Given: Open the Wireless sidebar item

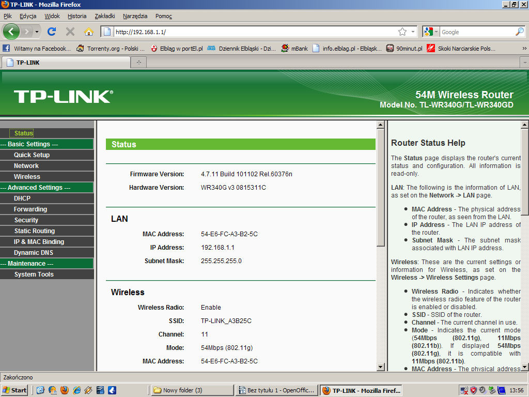Looking at the screenshot, I should tap(27, 177).
